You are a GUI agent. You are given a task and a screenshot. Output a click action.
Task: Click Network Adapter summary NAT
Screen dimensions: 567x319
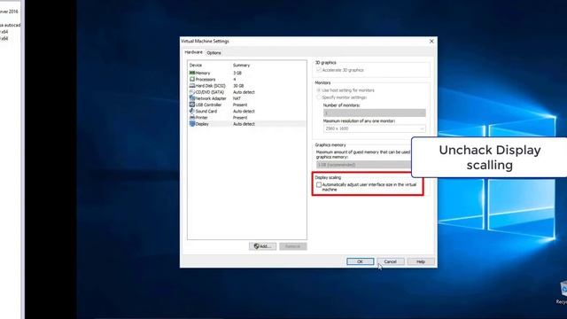(x=237, y=98)
